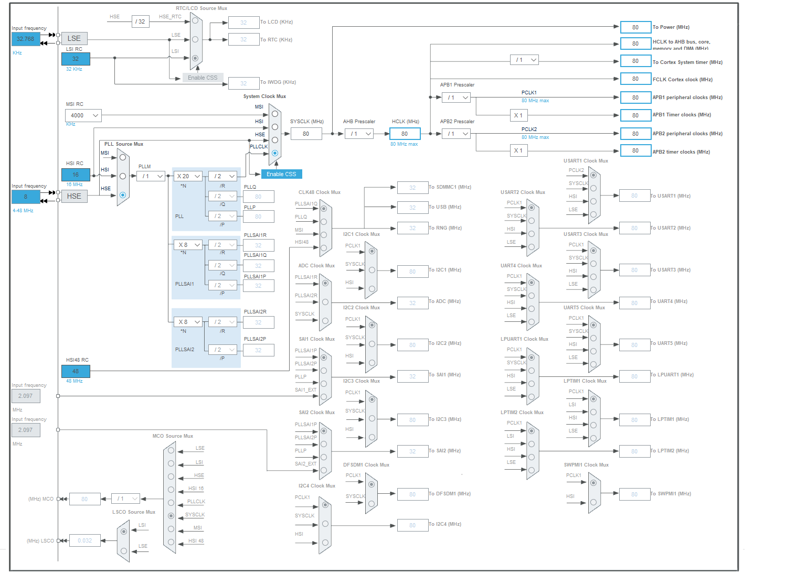Click the APB1 Timer clocks value box
This screenshot has height=574, width=806.
tap(635, 115)
